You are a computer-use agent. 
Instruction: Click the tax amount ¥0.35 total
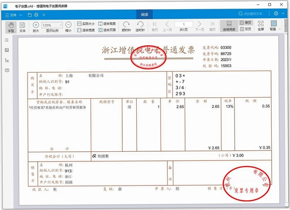265,147
